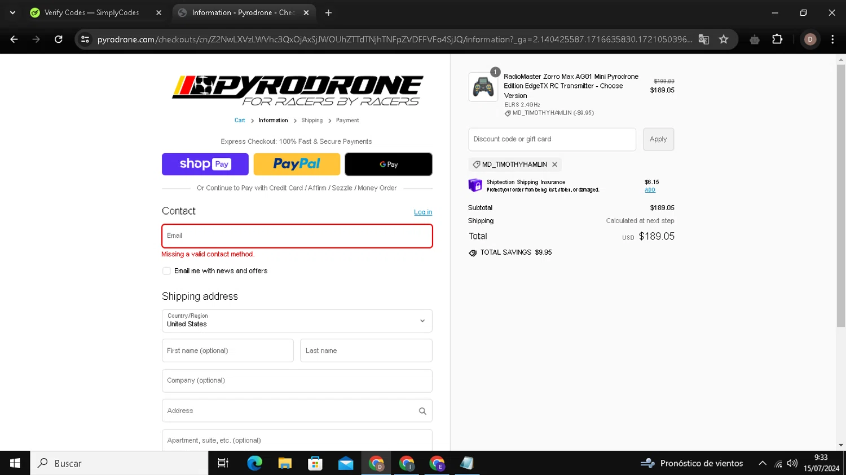This screenshot has width=846, height=475.
Task: Add Shiptection Shipping Insurance
Action: pyautogui.click(x=650, y=190)
